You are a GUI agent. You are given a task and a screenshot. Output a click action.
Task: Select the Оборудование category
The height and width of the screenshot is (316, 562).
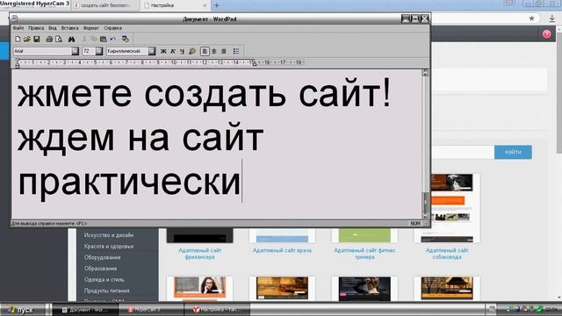click(x=102, y=257)
